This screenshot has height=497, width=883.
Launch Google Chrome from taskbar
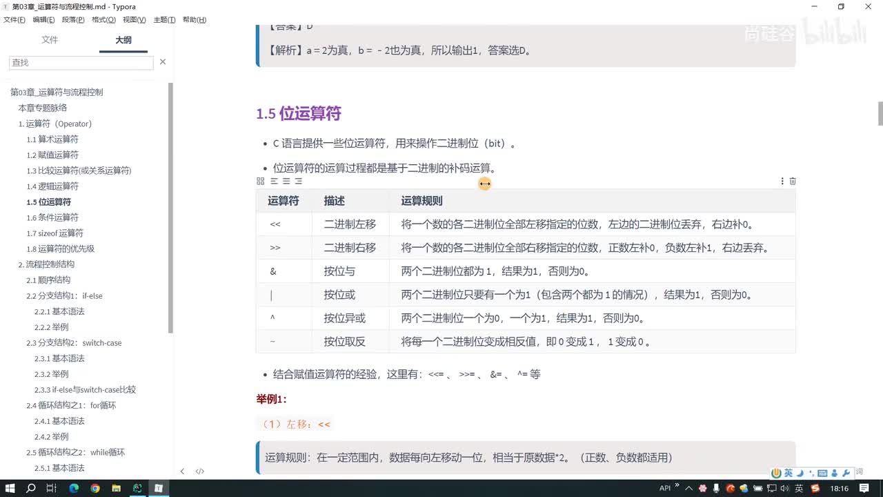[x=95, y=488]
